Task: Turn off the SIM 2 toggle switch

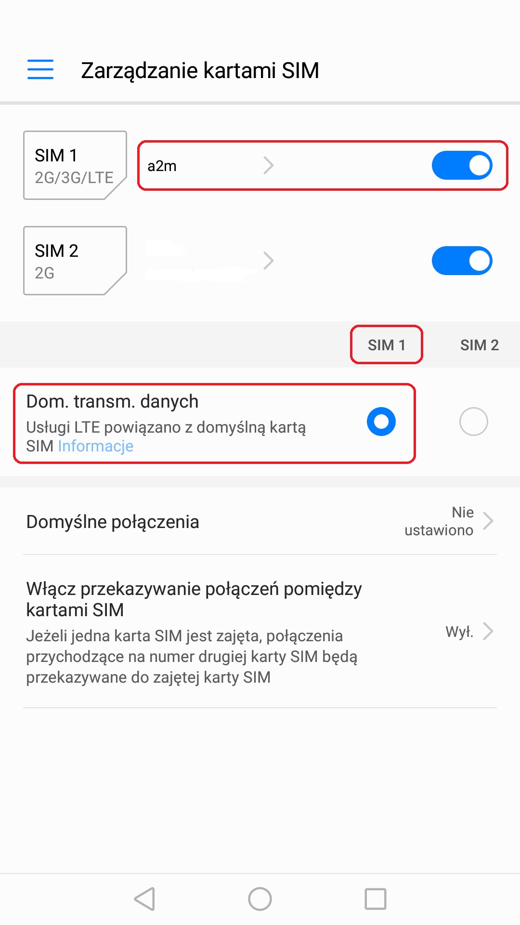Action: click(x=462, y=261)
